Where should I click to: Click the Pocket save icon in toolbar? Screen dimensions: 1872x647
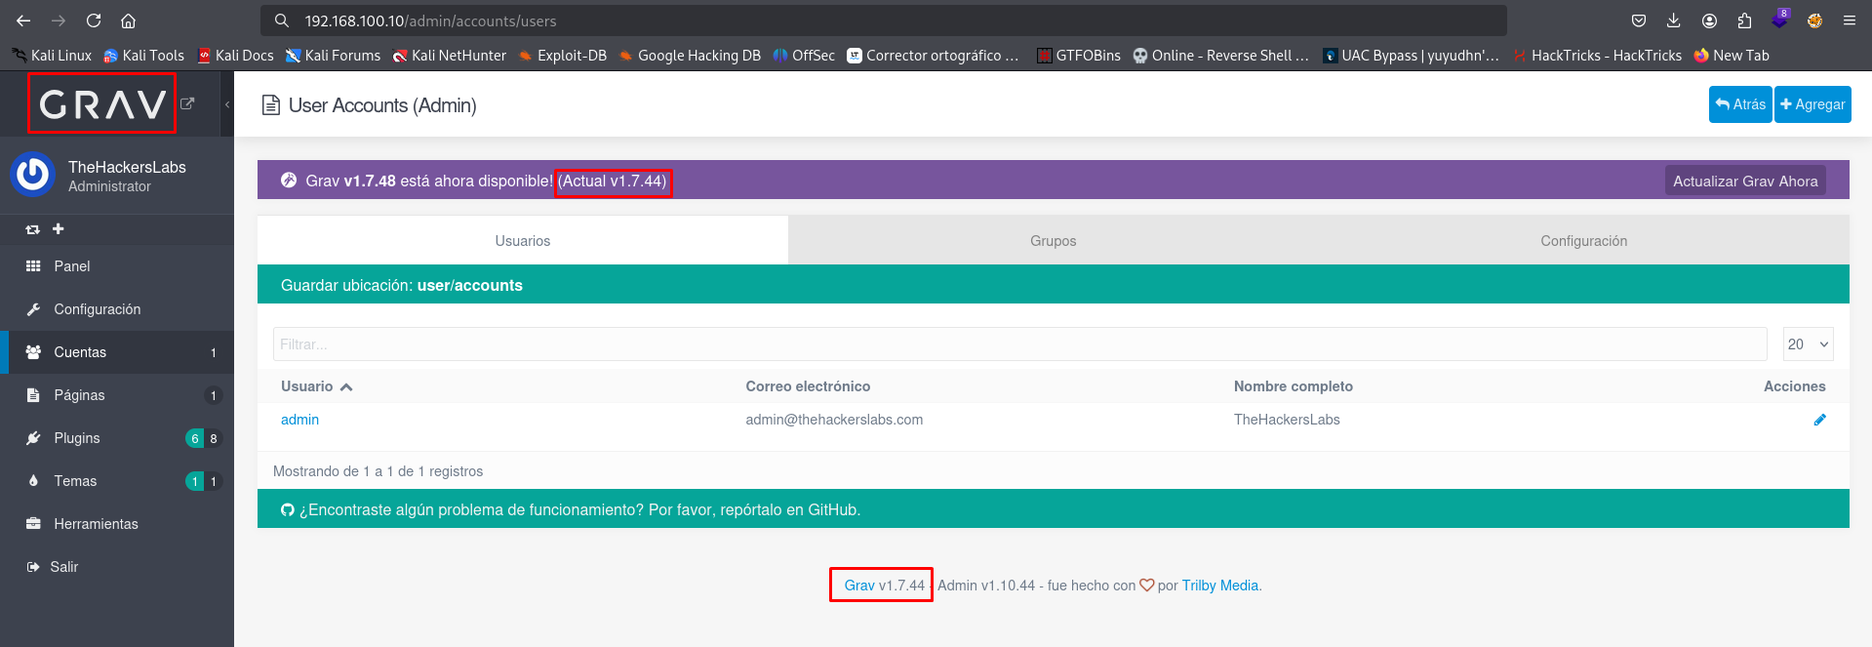(1639, 20)
